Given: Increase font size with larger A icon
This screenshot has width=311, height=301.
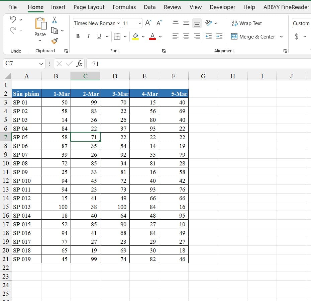Looking at the screenshot, I should 148,23.
